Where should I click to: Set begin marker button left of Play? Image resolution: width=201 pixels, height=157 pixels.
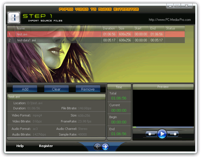[151, 134]
